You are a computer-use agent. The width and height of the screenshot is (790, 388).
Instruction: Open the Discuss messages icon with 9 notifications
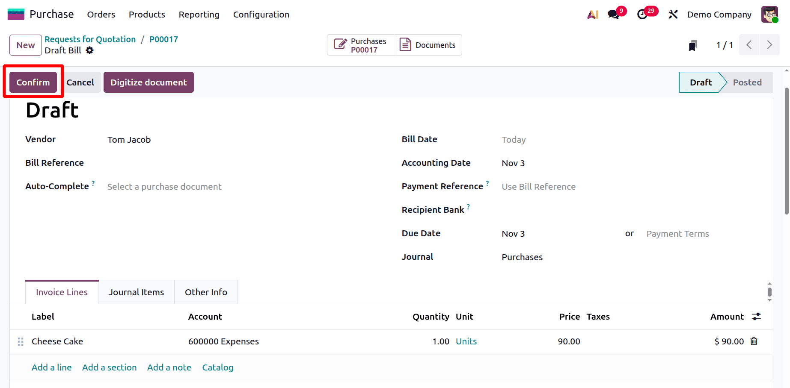click(613, 14)
